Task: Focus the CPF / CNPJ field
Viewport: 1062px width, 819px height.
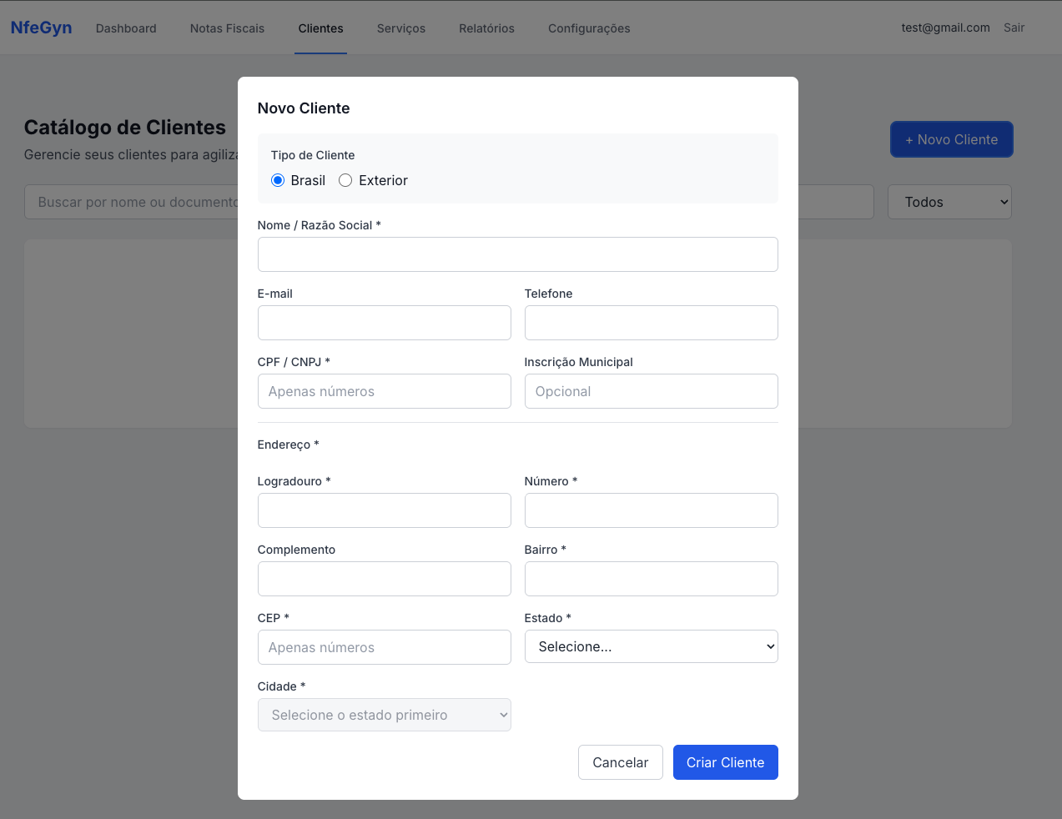Action: pyautogui.click(x=384, y=391)
